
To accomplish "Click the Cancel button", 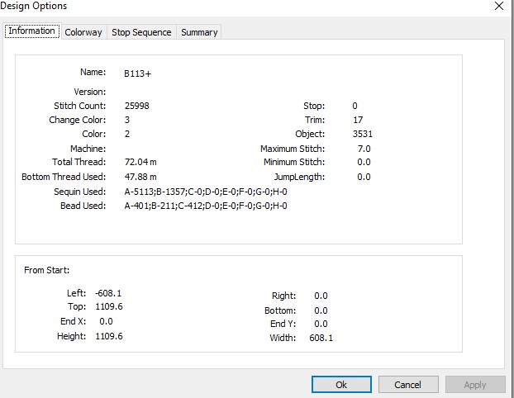I will [408, 384].
